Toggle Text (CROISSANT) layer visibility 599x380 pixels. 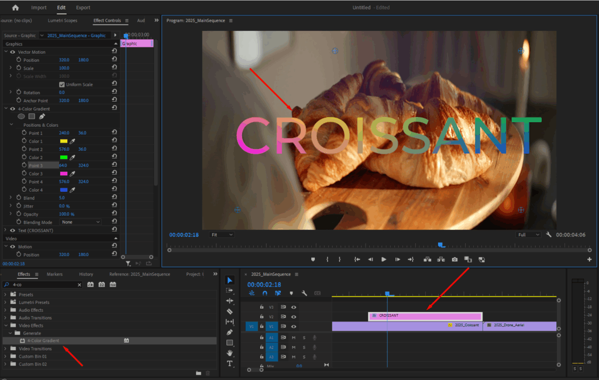point(13,230)
